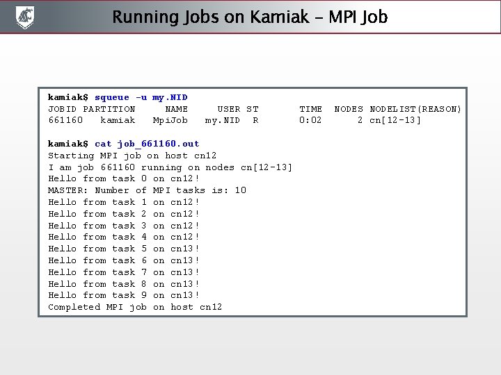Click the partition value 'kamiak' in squeue row
The image size is (501, 375).
[x=118, y=120]
